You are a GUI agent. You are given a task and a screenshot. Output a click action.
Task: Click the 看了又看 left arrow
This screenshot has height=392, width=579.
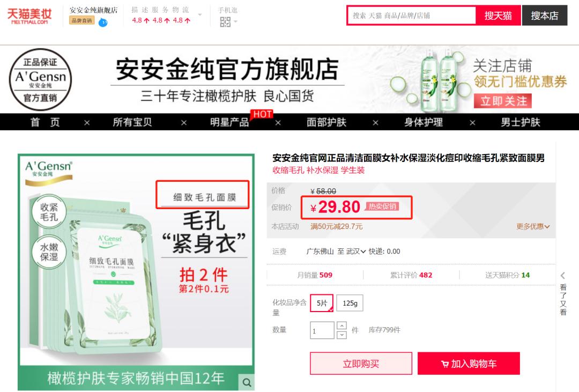pos(563,275)
